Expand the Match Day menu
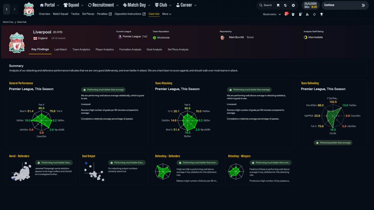 tap(136, 5)
